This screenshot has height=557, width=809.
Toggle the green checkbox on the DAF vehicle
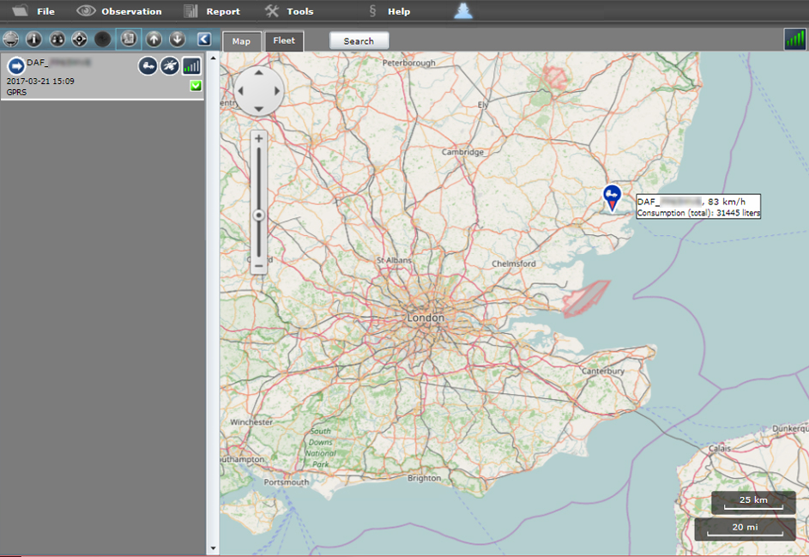(196, 86)
